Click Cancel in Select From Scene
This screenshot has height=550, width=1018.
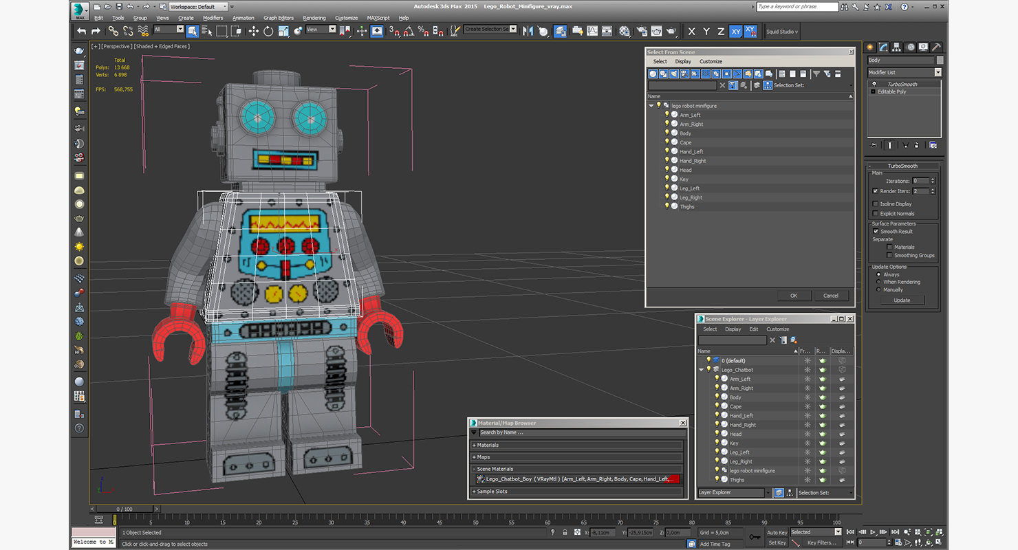click(x=831, y=296)
